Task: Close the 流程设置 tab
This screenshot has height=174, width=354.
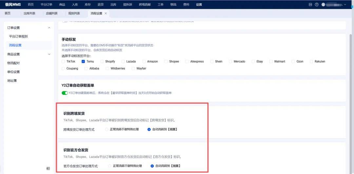Action: (106, 13)
